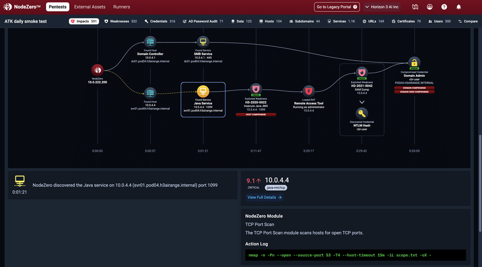Image resolution: width=482 pixels, height=267 pixels.
Task: Click the NodeZero attacker node icon
Action: pos(97,70)
